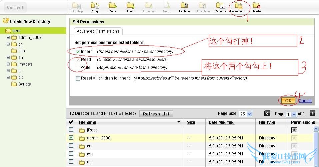Click the Create New Directory folder icon

(x=6, y=21)
